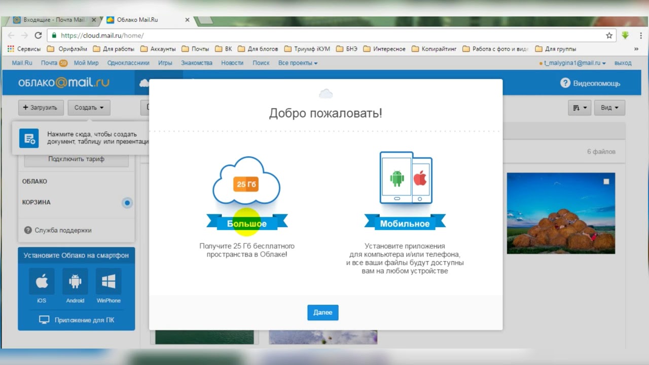
Task: Click the iOS app icon
Action: [42, 282]
